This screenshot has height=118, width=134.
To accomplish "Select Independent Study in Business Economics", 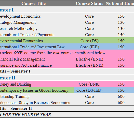I will click(35, 103).
